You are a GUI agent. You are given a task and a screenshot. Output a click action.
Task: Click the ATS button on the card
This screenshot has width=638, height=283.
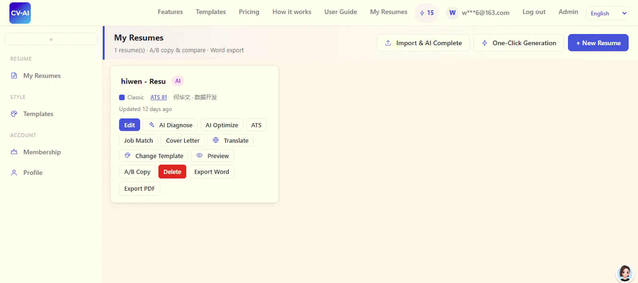pos(256,125)
